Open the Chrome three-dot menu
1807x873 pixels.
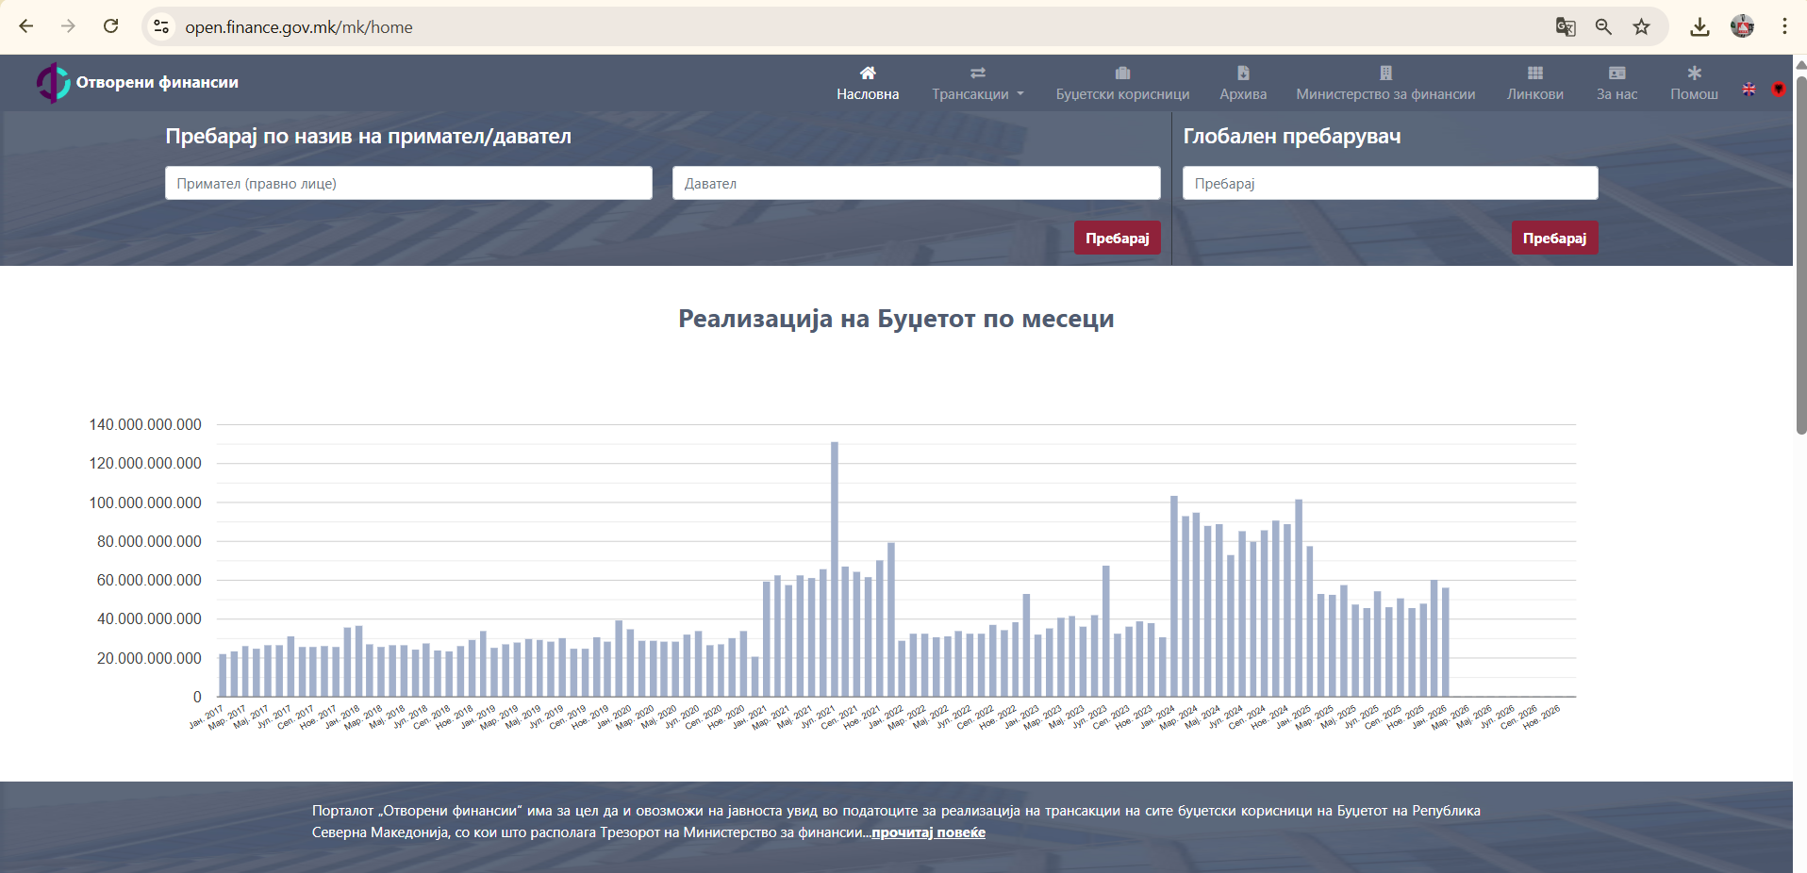(x=1784, y=27)
